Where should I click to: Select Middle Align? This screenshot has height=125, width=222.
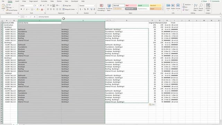[51, 6]
